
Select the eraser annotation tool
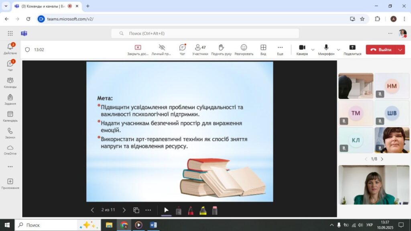coord(215,210)
